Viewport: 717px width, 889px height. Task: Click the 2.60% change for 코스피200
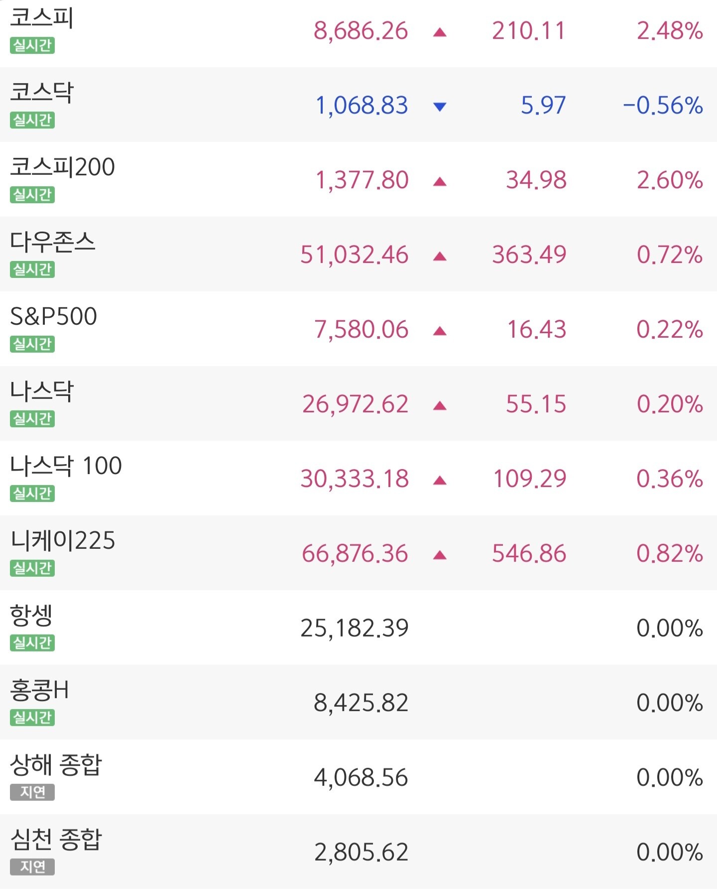coord(670,180)
